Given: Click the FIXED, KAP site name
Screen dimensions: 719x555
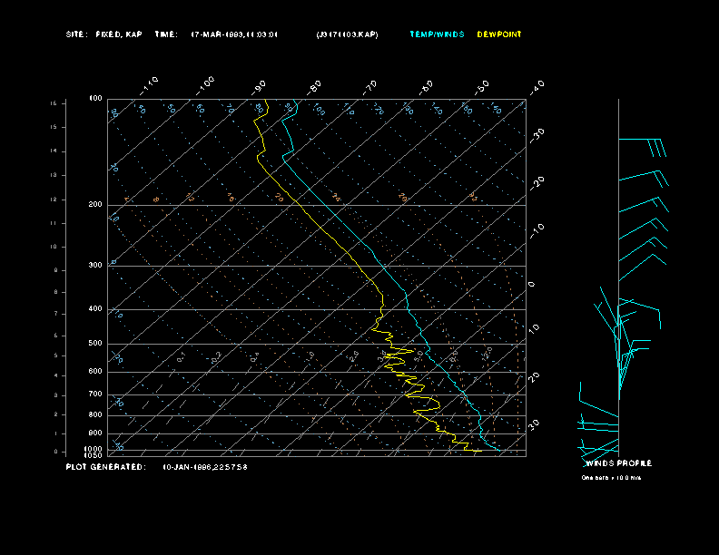Looking at the screenshot, I should tap(119, 34).
